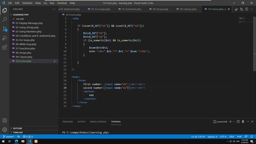Expand the .vscode folder

(34, 19)
